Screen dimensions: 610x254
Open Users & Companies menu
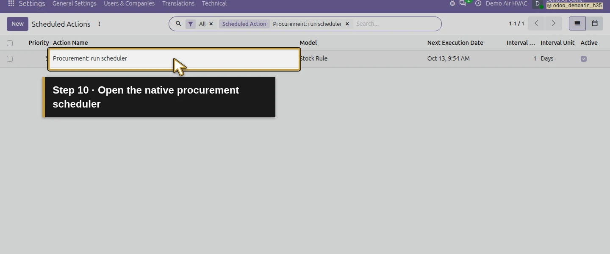129,3
